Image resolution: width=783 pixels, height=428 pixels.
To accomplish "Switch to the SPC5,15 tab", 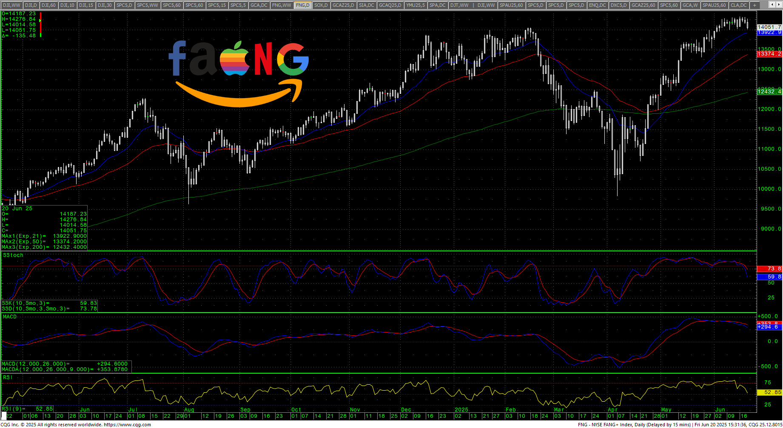I will [x=217, y=5].
